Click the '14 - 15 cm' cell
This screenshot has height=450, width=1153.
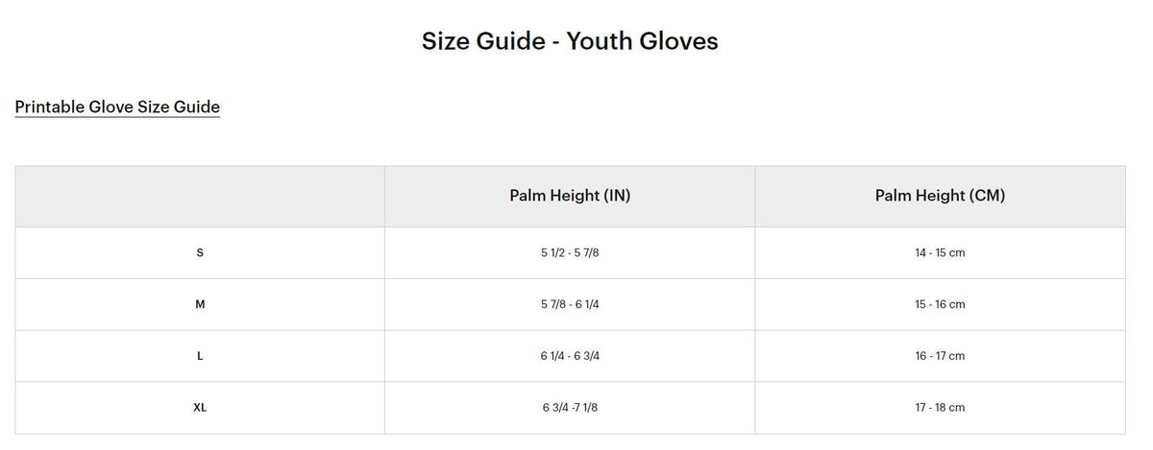940,252
